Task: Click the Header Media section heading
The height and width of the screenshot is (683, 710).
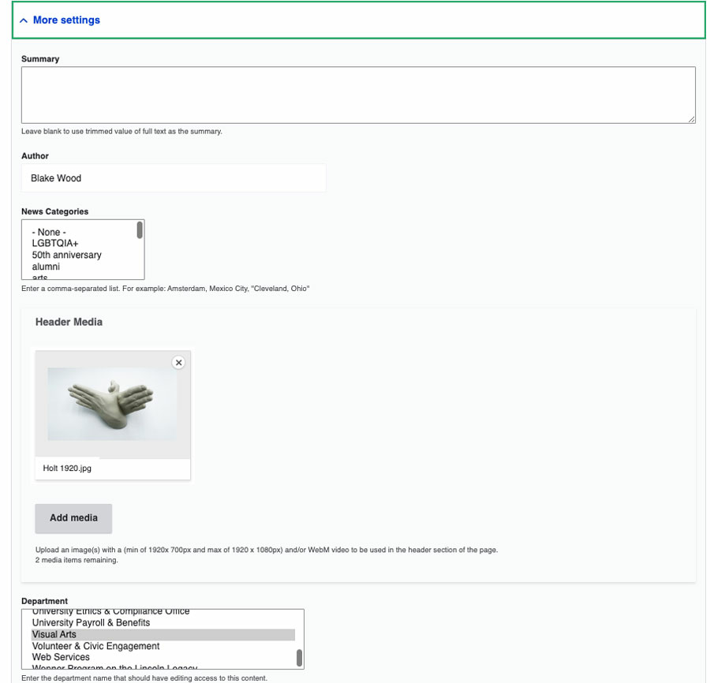Action: [x=69, y=322]
